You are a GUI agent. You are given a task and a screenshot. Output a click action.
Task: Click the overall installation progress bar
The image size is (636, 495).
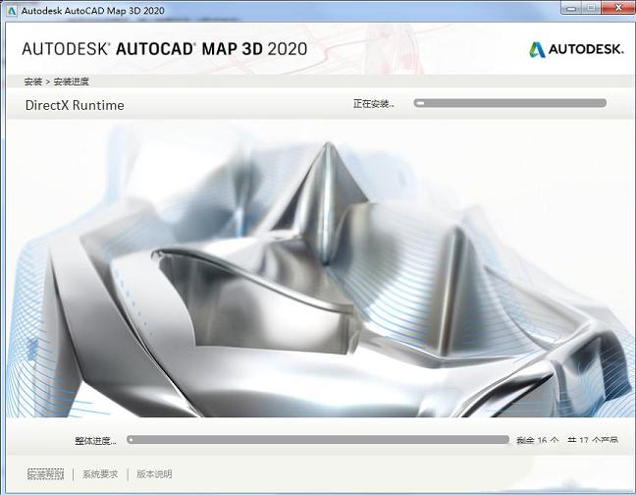317,440
